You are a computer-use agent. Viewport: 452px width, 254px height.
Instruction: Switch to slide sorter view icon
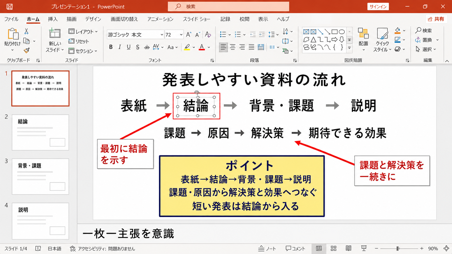tap(334, 248)
